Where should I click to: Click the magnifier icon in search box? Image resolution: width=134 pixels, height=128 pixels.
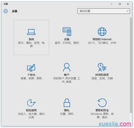click(127, 11)
